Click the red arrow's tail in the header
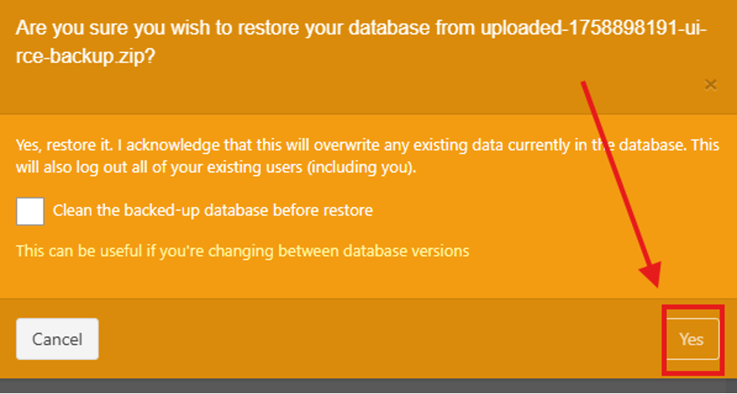737x394 pixels. pyautogui.click(x=586, y=85)
